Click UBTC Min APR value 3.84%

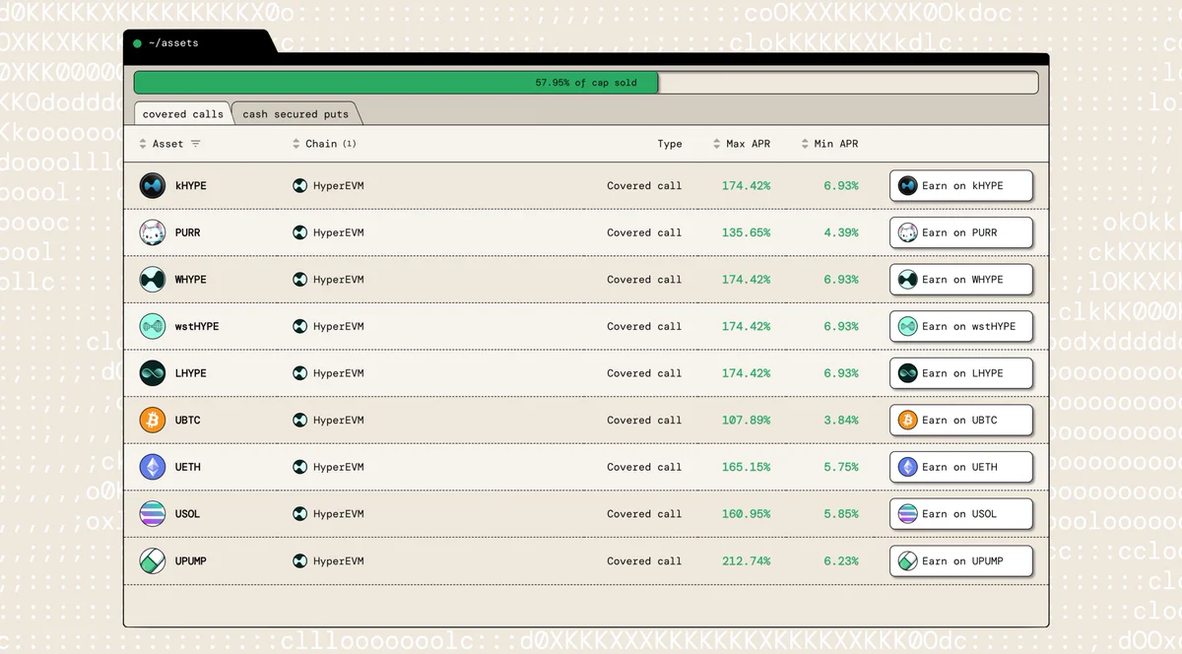click(841, 420)
